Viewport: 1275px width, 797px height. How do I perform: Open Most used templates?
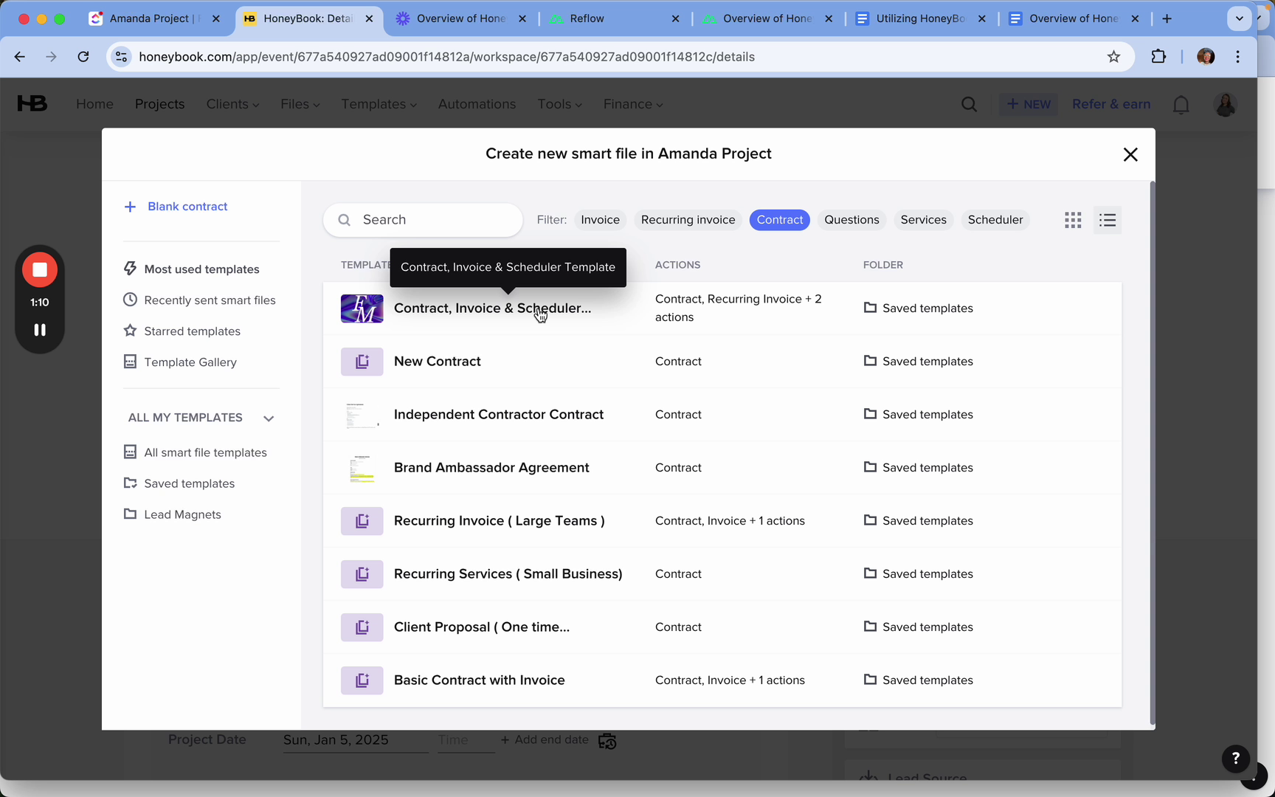click(192, 269)
